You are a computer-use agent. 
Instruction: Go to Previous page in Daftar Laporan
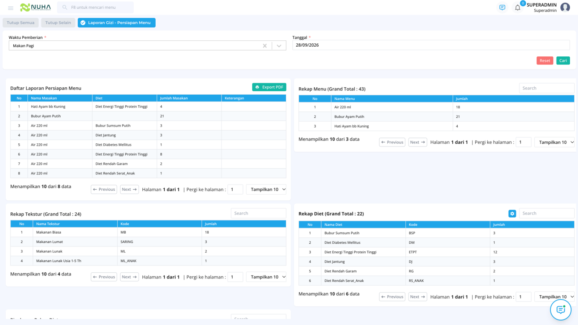click(104, 190)
